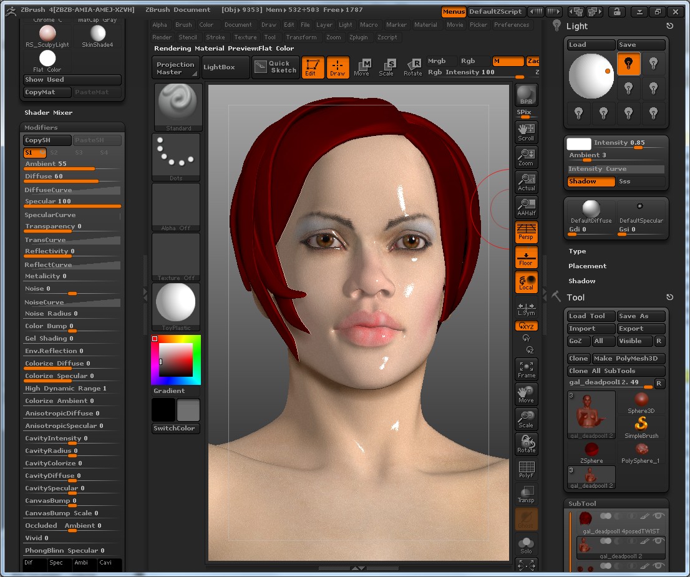Activate Solo mode icon

pyautogui.click(x=526, y=542)
